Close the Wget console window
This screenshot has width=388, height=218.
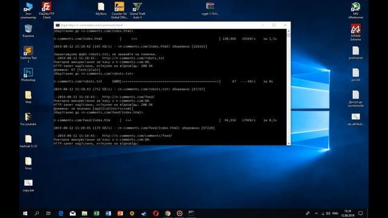pyautogui.click(x=285, y=25)
